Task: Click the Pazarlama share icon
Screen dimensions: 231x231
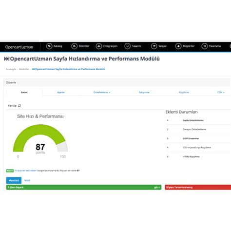Action: click(205, 46)
